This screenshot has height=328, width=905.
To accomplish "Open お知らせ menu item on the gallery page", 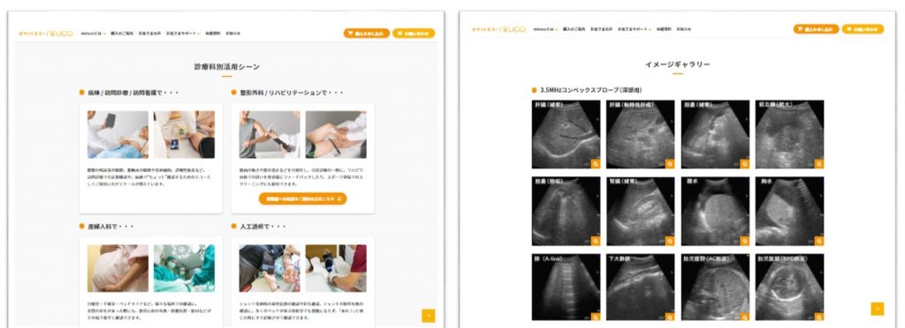I will [x=684, y=29].
